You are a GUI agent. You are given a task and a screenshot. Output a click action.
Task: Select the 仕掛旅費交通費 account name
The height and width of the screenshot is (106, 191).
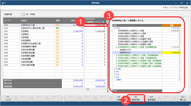pos(28,56)
